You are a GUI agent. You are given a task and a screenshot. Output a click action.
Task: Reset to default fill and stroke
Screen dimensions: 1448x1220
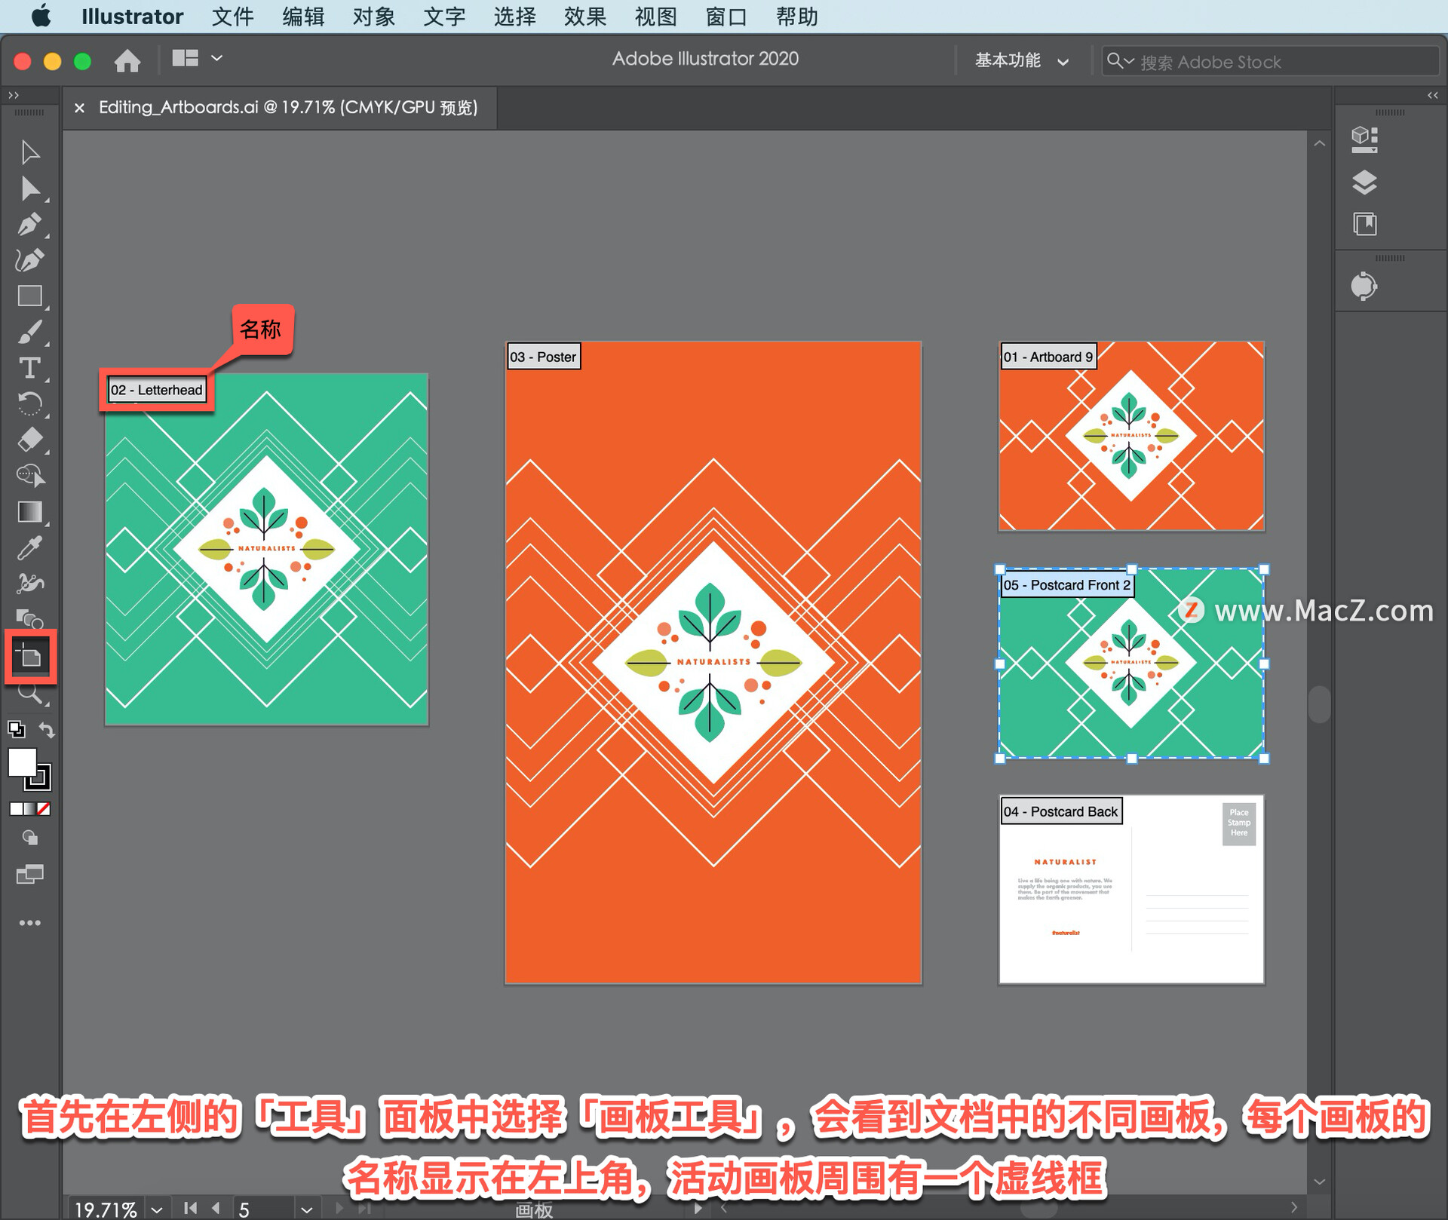click(x=15, y=729)
